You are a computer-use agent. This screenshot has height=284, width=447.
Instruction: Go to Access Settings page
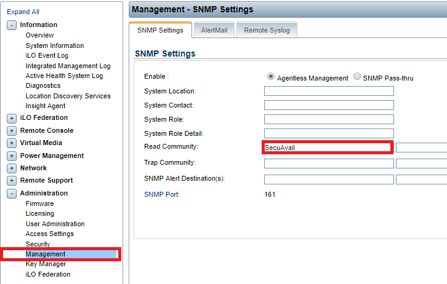click(49, 234)
